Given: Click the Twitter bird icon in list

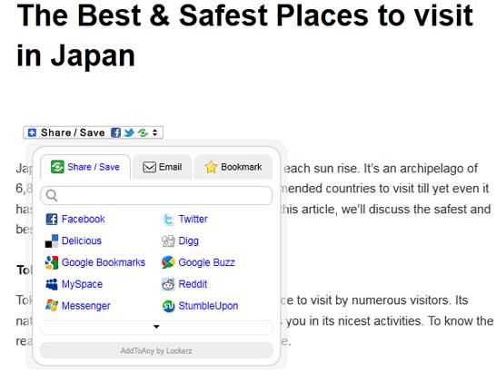Looking at the screenshot, I should click(x=168, y=219).
